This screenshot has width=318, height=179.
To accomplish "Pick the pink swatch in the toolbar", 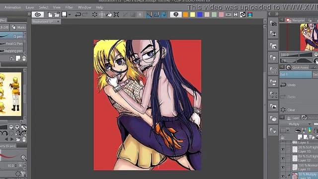I will [221, 14].
